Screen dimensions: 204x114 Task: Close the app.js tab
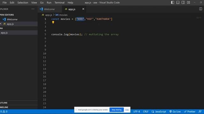(x=83, y=9)
